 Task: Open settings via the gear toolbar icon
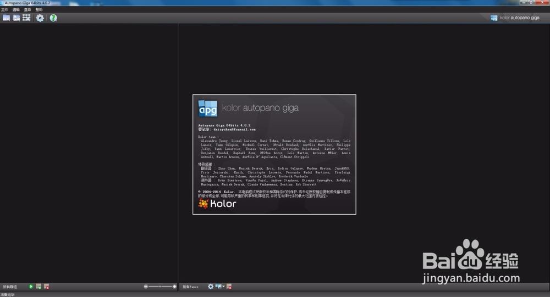[x=40, y=18]
